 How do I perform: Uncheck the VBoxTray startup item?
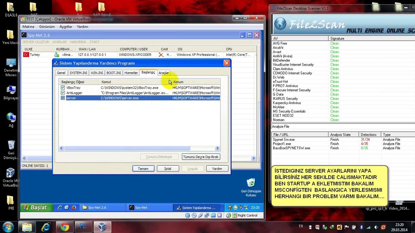(x=63, y=88)
